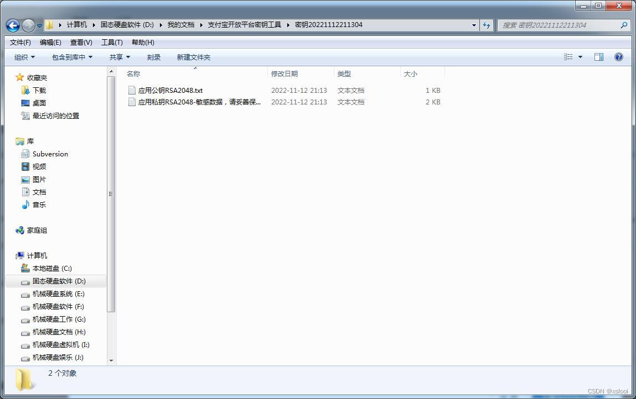
Task: Select 固态硬盘软件 (D:) in navigation pane
Action: [x=59, y=281]
